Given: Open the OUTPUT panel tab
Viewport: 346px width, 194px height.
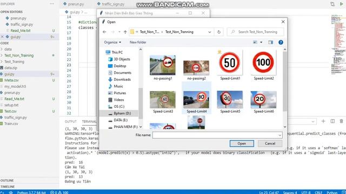Looking at the screenshot, I should [x=71, y=121].
